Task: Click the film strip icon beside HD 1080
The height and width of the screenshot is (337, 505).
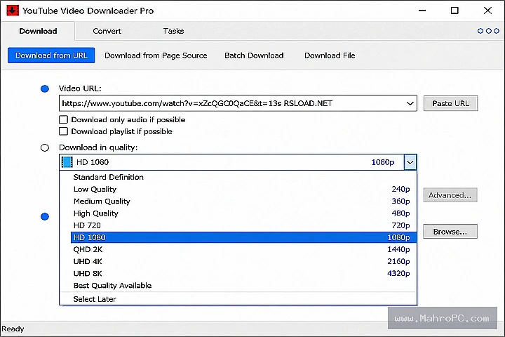Action: pyautogui.click(x=67, y=162)
